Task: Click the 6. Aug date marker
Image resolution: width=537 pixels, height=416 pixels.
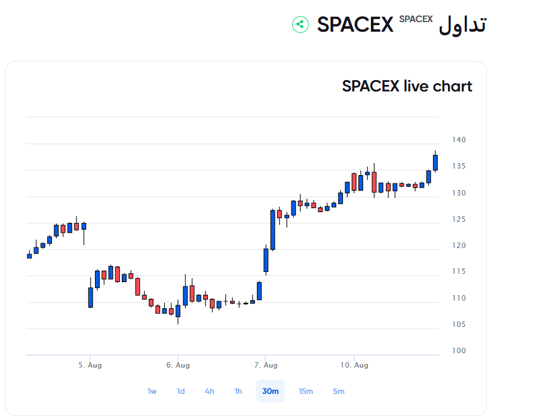Action: tap(178, 365)
